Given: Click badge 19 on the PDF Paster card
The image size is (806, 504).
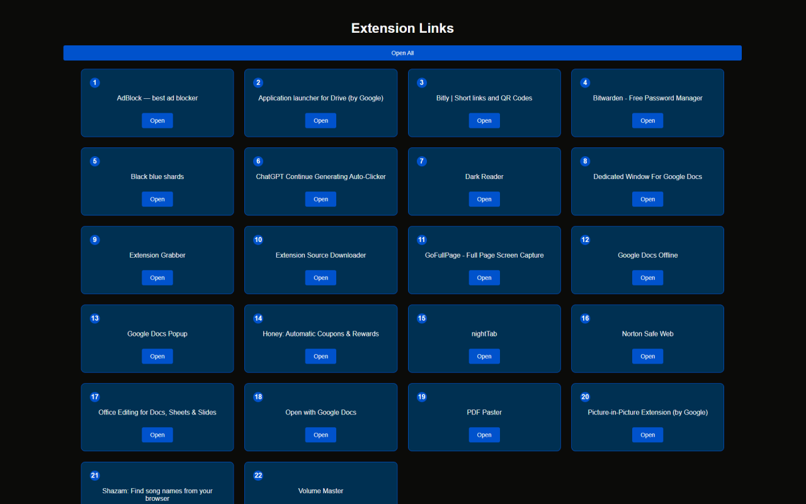Looking at the screenshot, I should click(421, 397).
